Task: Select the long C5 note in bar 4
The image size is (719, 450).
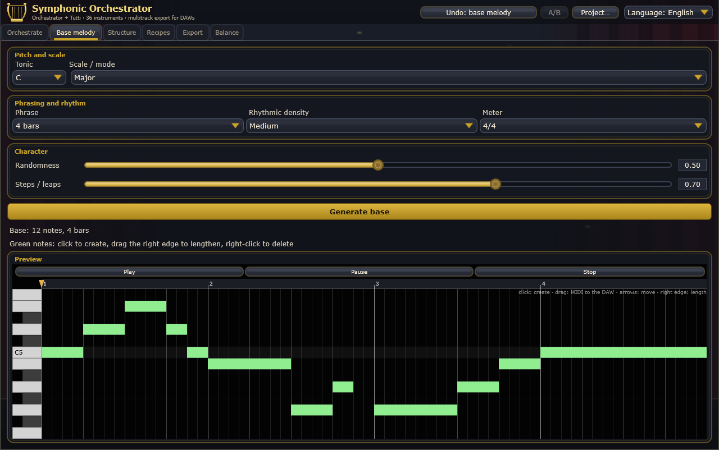Action: [x=624, y=352]
